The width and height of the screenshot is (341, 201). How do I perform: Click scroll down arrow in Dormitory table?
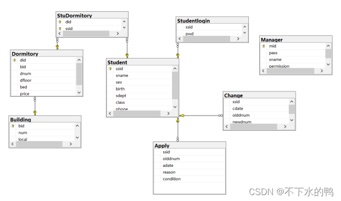point(79,92)
